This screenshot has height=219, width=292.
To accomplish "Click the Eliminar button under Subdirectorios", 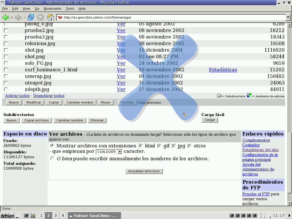I will pos(97,121).
